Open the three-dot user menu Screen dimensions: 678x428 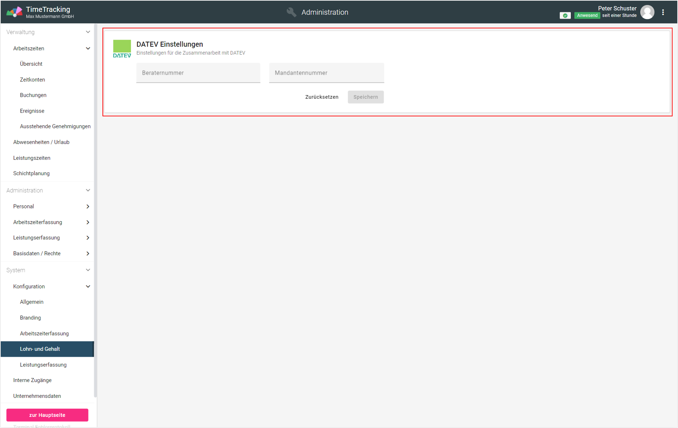(663, 12)
